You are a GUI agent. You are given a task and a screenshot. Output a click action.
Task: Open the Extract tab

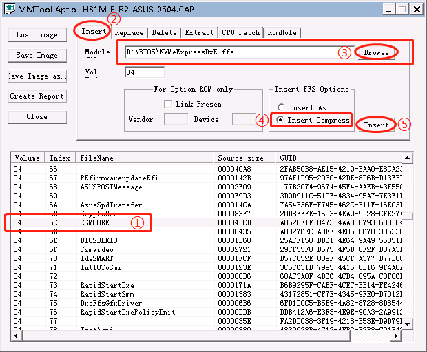(199, 32)
